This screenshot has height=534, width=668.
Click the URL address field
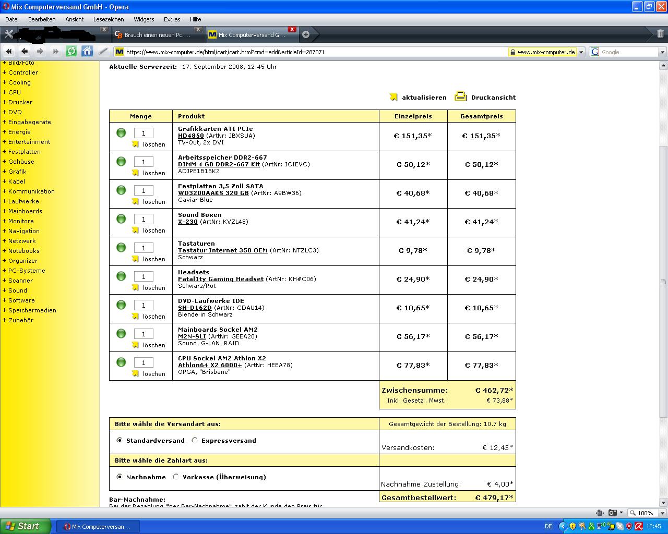[x=316, y=52]
